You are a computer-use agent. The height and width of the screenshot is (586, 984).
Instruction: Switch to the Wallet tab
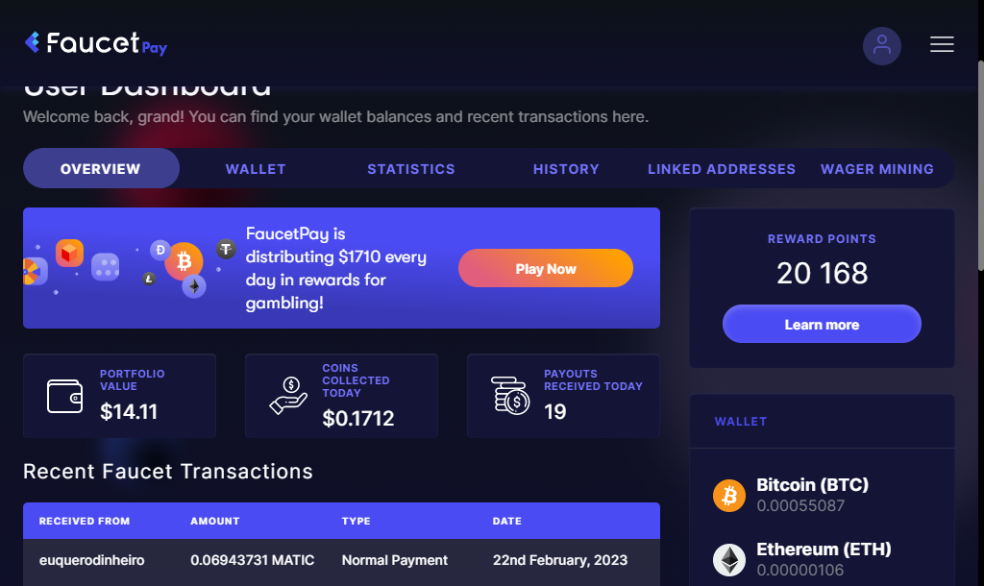click(x=256, y=169)
